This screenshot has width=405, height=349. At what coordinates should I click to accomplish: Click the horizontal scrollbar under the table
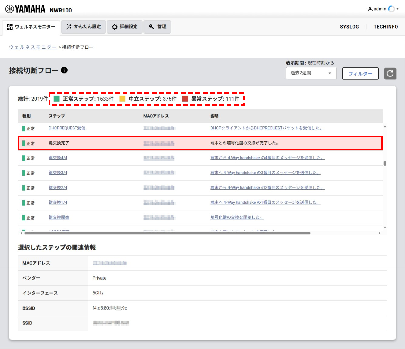tap(167, 233)
